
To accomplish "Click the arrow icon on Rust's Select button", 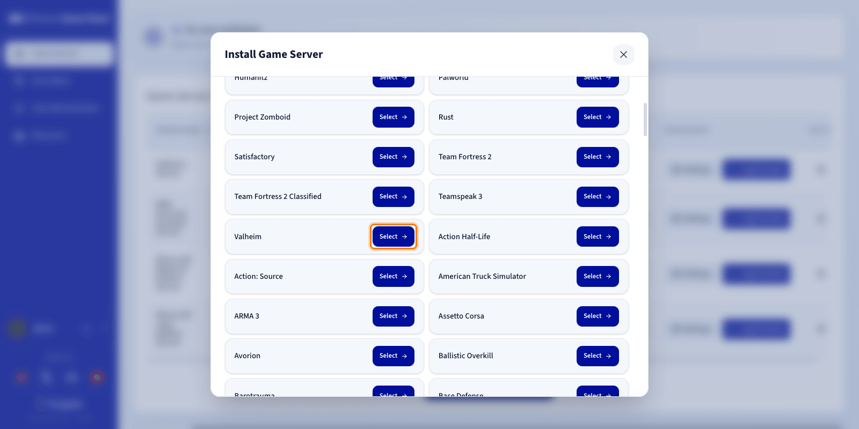I will (x=608, y=117).
